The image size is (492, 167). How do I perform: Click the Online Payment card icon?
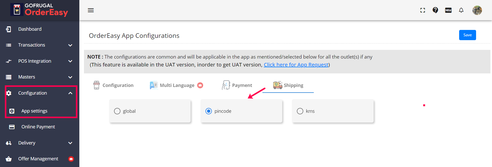click(12, 127)
